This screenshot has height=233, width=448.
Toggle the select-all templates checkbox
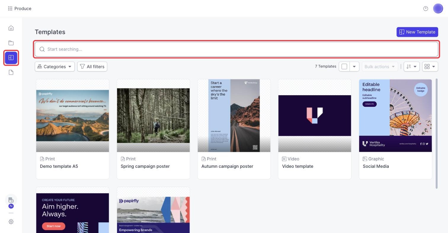tap(344, 67)
